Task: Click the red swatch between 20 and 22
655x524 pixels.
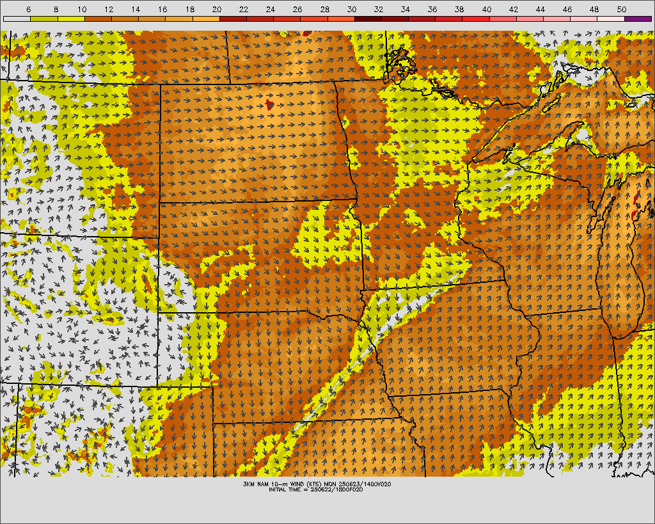Action: 233,19
